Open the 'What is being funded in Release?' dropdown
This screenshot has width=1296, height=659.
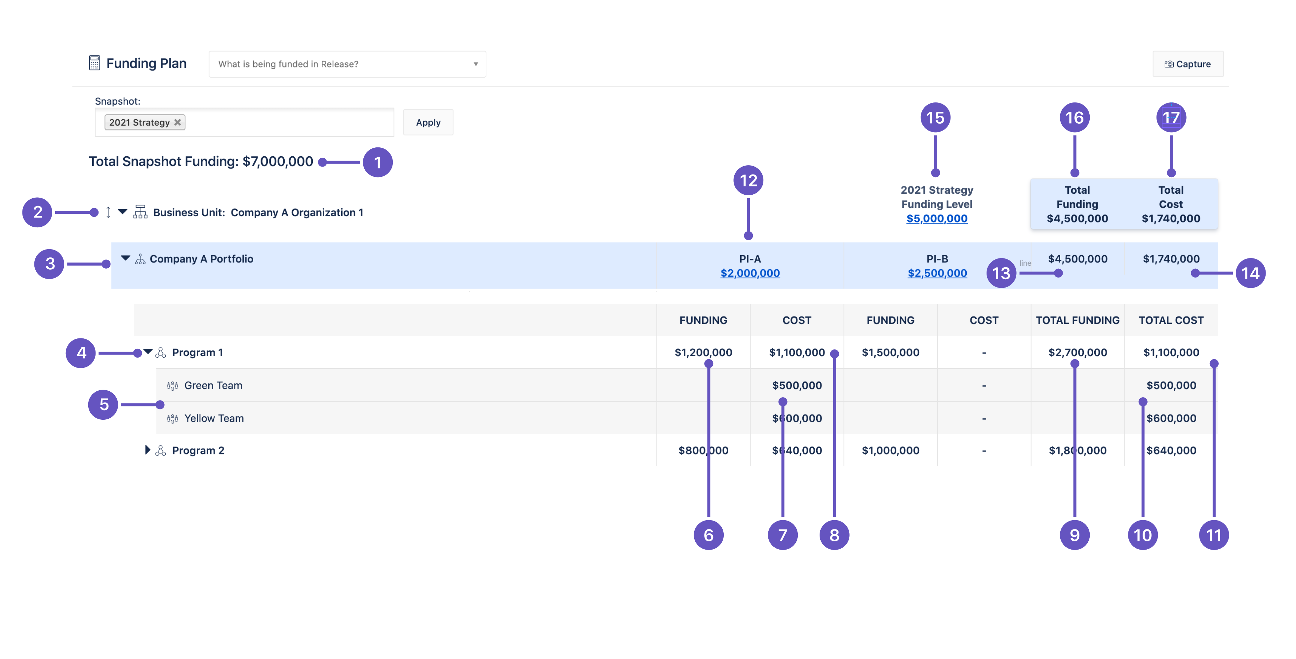347,64
